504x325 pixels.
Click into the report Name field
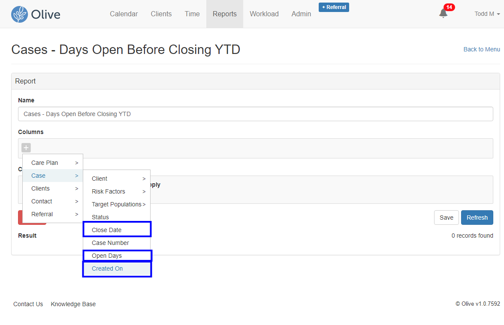pos(256,114)
